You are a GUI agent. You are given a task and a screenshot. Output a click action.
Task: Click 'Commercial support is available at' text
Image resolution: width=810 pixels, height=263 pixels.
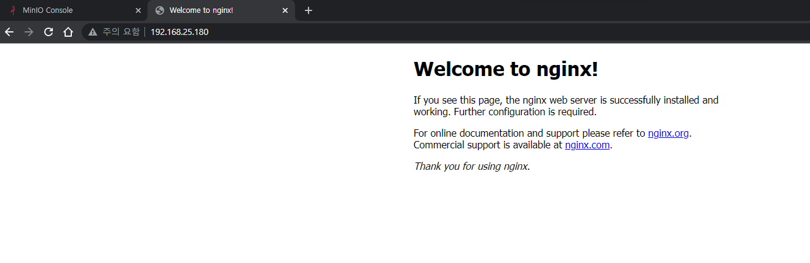pos(488,145)
